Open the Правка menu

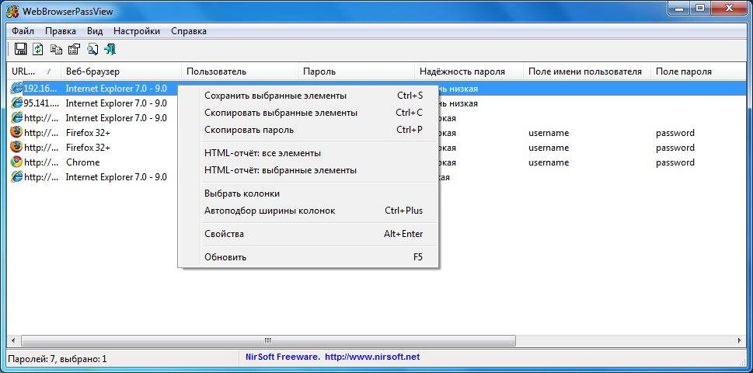tap(61, 31)
